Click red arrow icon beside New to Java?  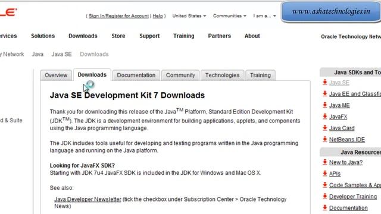(x=324, y=162)
